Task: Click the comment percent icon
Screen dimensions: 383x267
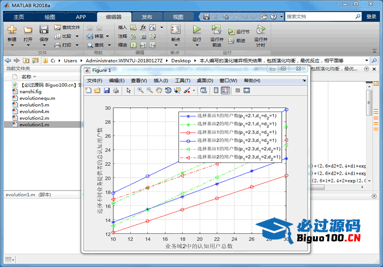Action: 133,36
